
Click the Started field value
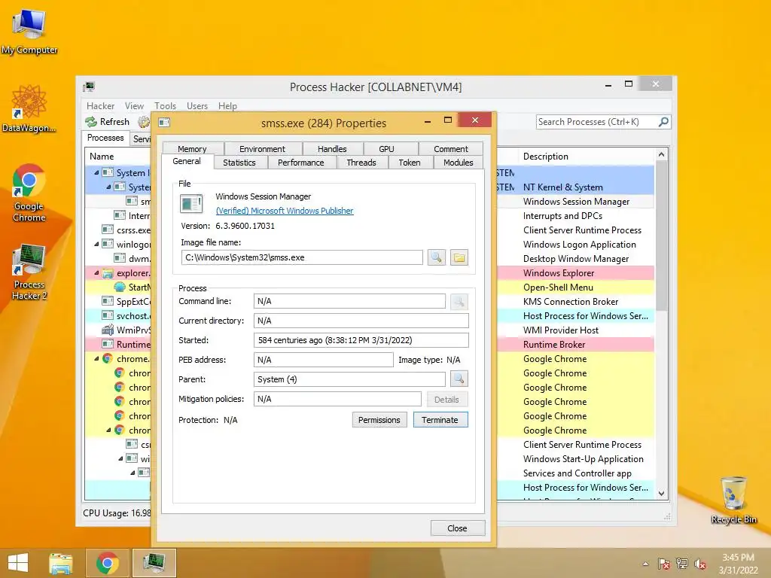click(x=361, y=340)
